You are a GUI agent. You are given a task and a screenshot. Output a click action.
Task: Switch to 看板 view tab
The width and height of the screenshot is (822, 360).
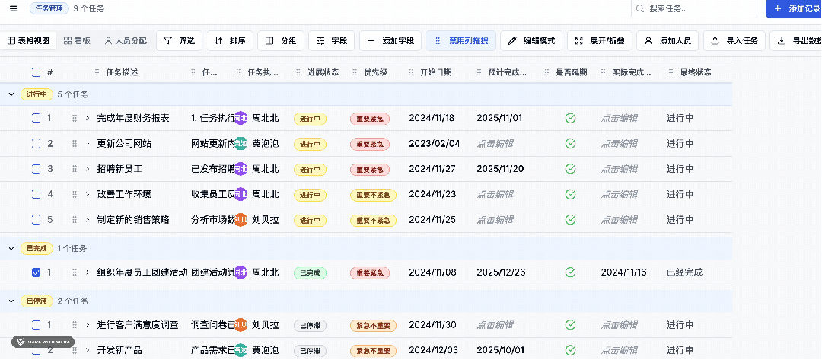77,41
